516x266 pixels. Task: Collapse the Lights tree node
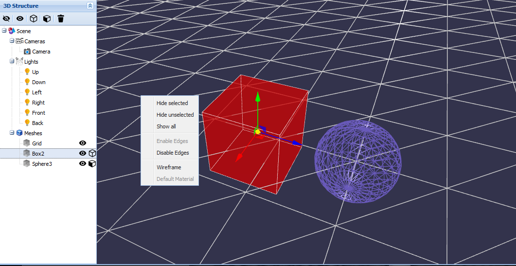(12, 61)
